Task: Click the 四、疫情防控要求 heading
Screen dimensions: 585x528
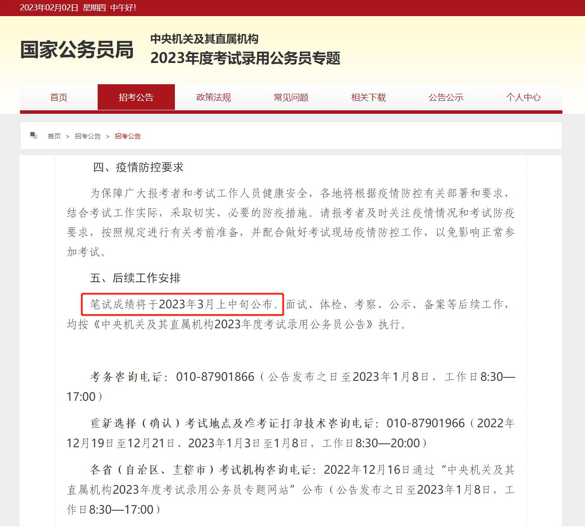Action: point(138,167)
